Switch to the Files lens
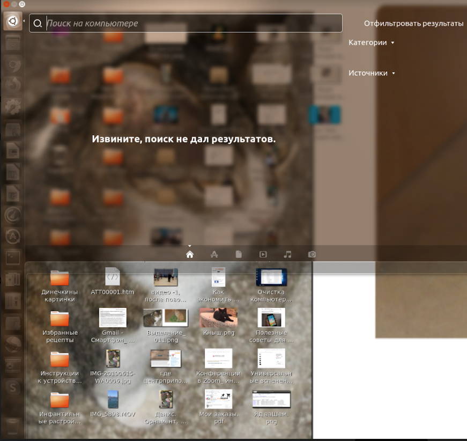 pos(239,254)
